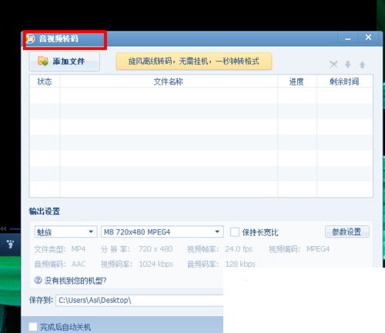The width and height of the screenshot is (385, 333).
Task: Move file up with the up arrow icon
Action: 362,65
